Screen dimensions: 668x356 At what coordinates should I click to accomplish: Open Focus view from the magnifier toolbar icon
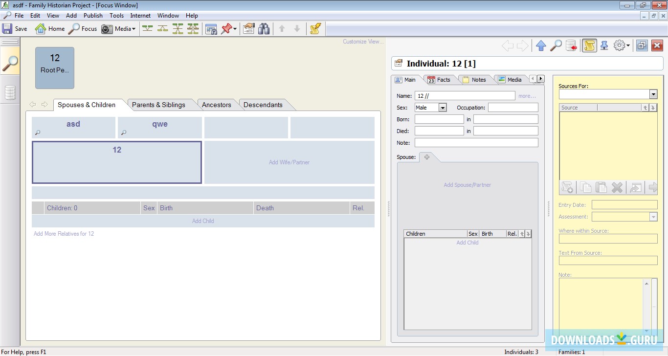pos(74,29)
